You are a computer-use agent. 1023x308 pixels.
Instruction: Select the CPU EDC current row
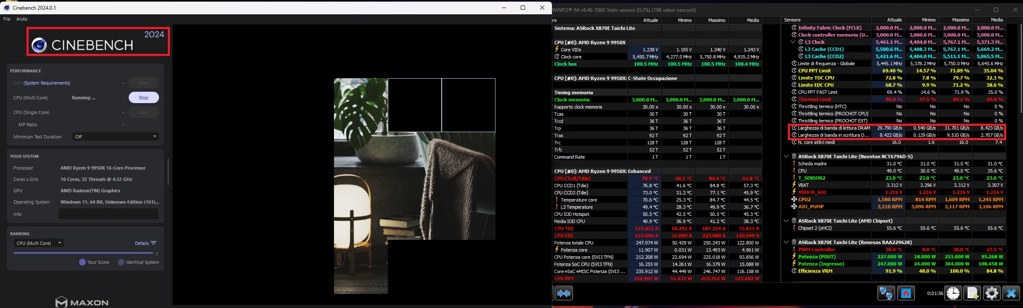pyautogui.click(x=657, y=236)
